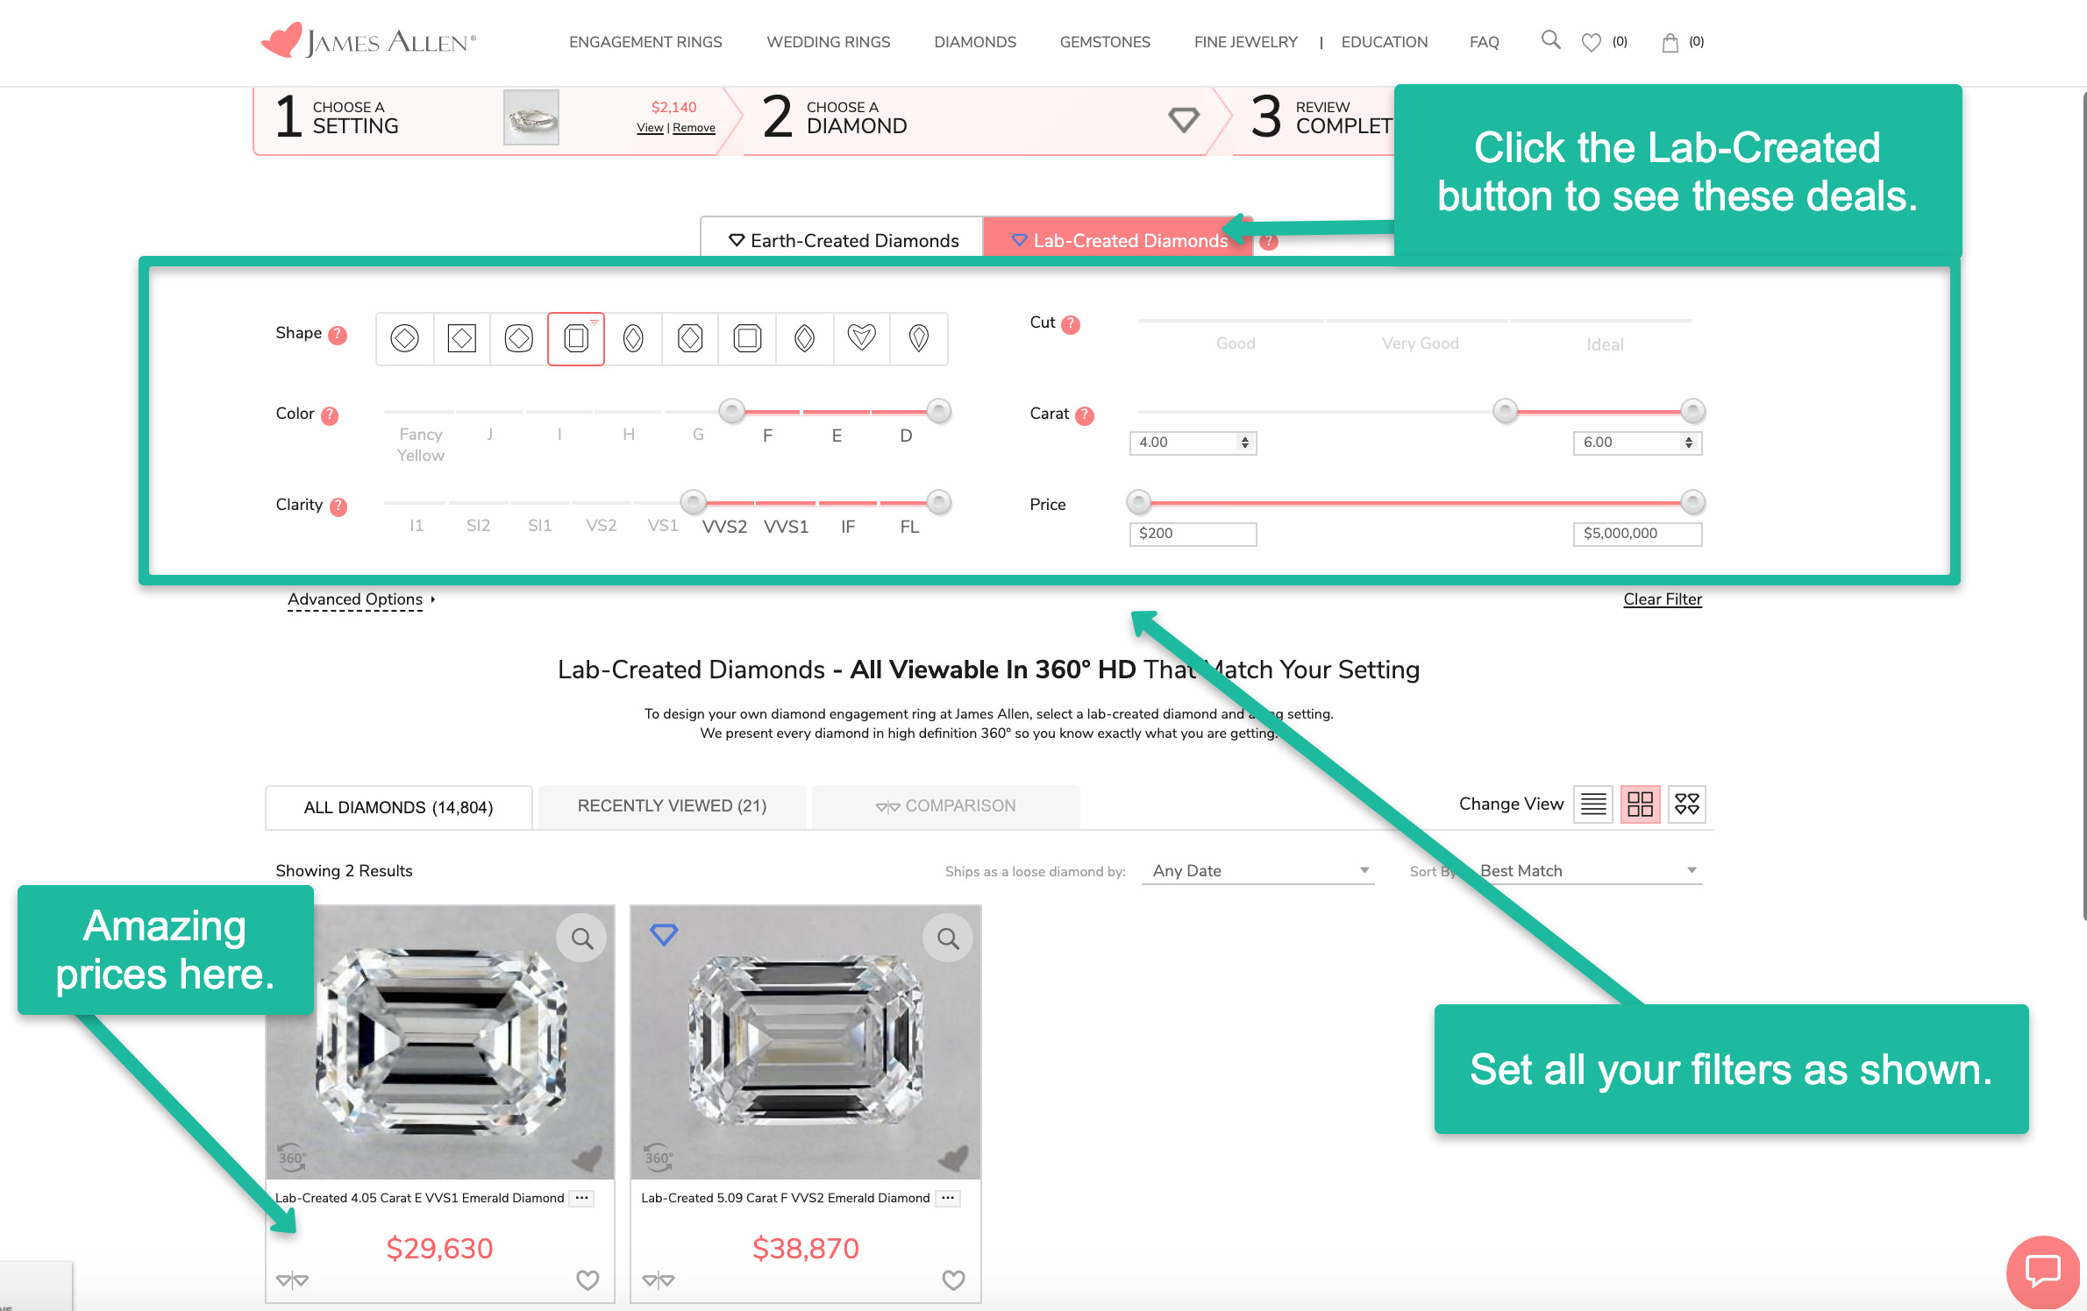This screenshot has width=2087, height=1311.
Task: Click the minimum price $200 field
Action: (1193, 533)
